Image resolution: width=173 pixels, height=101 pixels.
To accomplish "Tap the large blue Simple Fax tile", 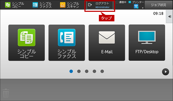I will click(67, 43).
